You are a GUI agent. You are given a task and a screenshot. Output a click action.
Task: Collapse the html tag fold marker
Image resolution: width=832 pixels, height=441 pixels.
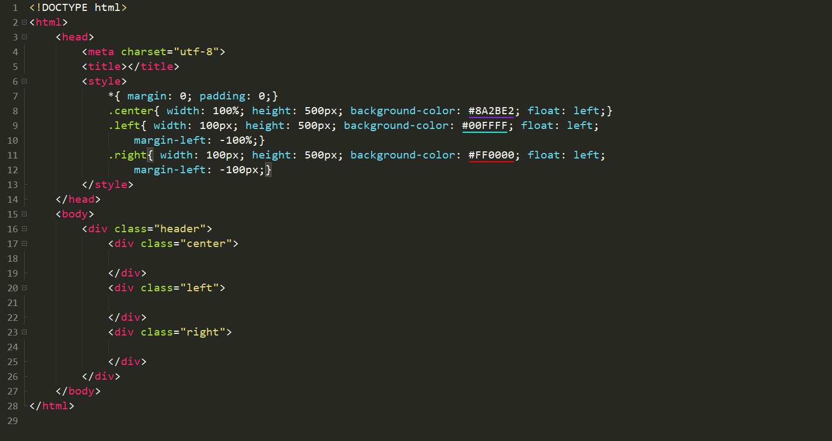[x=24, y=22]
